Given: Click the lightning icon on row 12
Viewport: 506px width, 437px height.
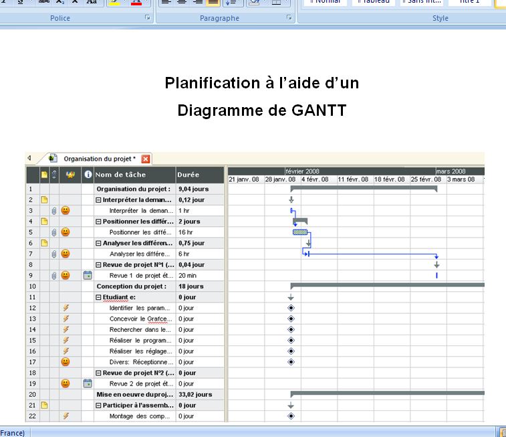Looking at the screenshot, I should pos(66,308).
